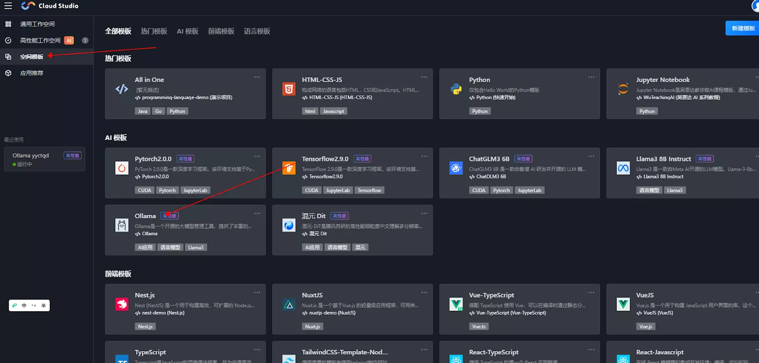Viewport: 759px width, 363px height.
Task: Click the WuTeachingAI repository text
Action: coord(682,97)
